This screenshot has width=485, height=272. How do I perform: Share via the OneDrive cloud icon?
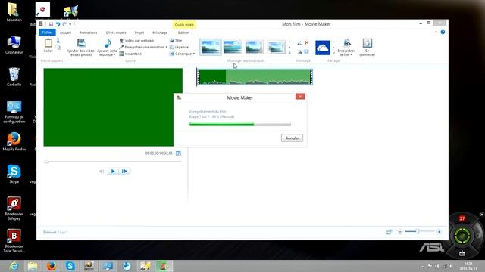tap(323, 48)
